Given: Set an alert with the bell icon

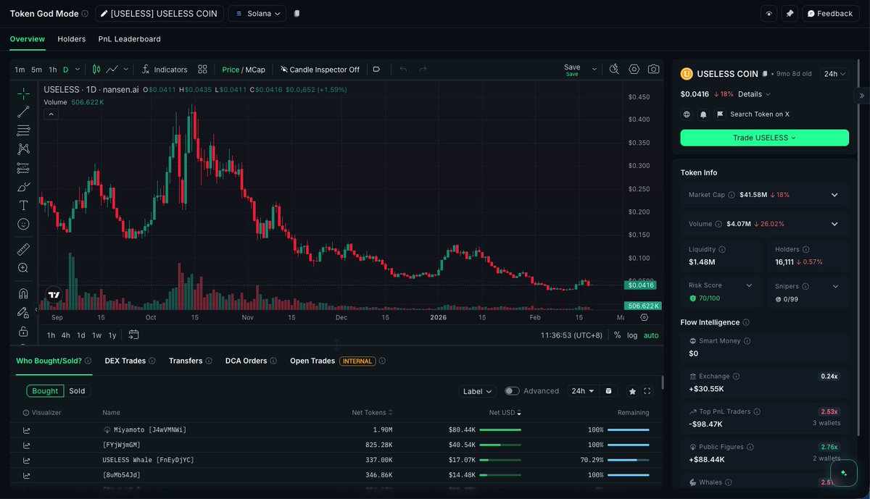Looking at the screenshot, I should click(703, 114).
